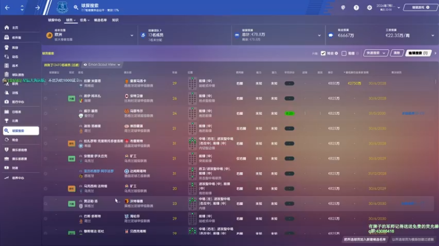Sort by 年龄 age column header
Viewport: 439px width, 246px height.
175,73
